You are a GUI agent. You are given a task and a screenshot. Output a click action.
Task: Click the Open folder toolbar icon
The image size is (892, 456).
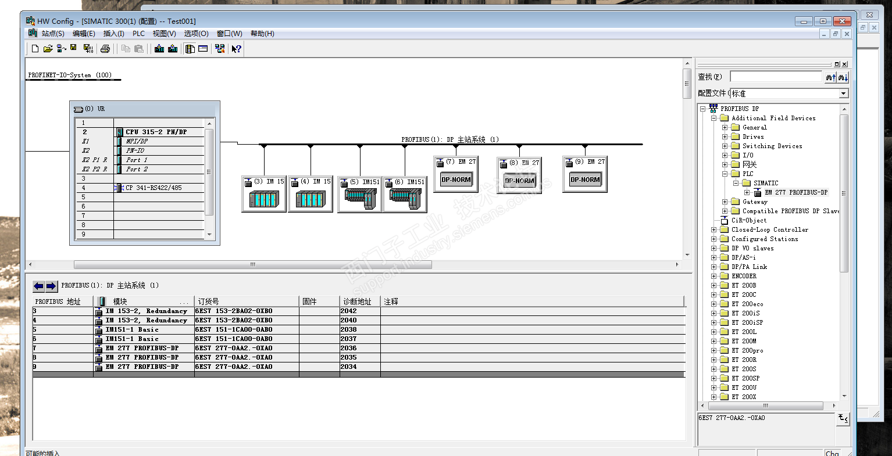(x=48, y=49)
